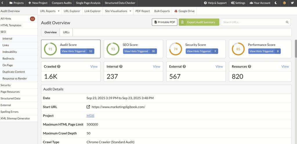Switch to the URLs tab
The width and height of the screenshot is (297, 144).
pos(66,32)
